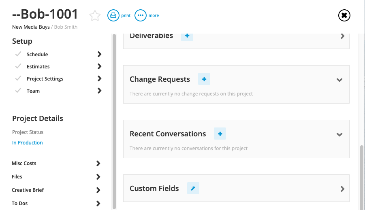Viewport: 365px width, 210px height.
Task: Click the Deliverables heading
Action: [152, 36]
